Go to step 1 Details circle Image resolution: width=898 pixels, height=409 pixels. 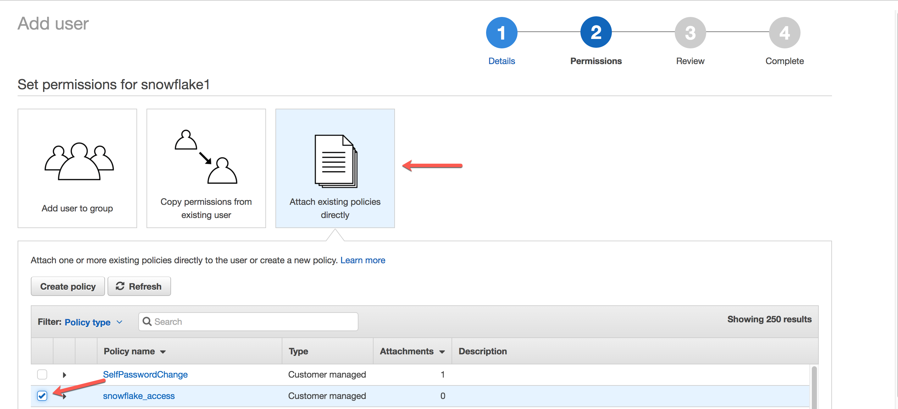(x=502, y=33)
